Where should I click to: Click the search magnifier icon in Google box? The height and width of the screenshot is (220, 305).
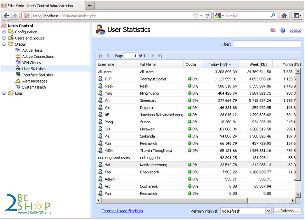[x=273, y=15]
